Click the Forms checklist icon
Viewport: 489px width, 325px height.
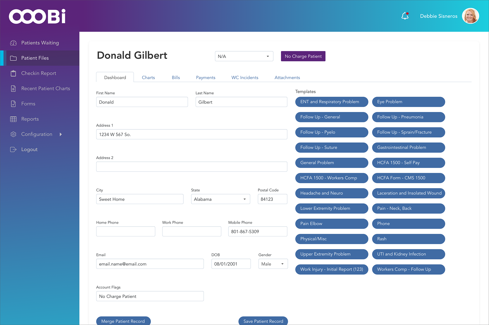13,104
